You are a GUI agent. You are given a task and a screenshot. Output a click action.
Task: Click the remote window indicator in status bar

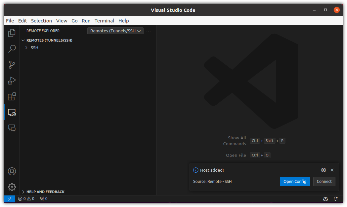point(10,199)
